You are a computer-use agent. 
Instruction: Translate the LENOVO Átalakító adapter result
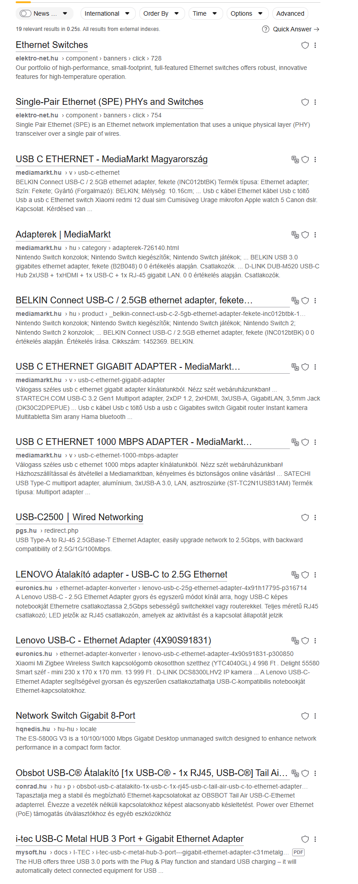click(x=295, y=575)
